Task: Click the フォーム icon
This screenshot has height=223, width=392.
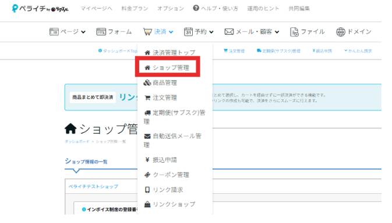Action: (x=101, y=32)
